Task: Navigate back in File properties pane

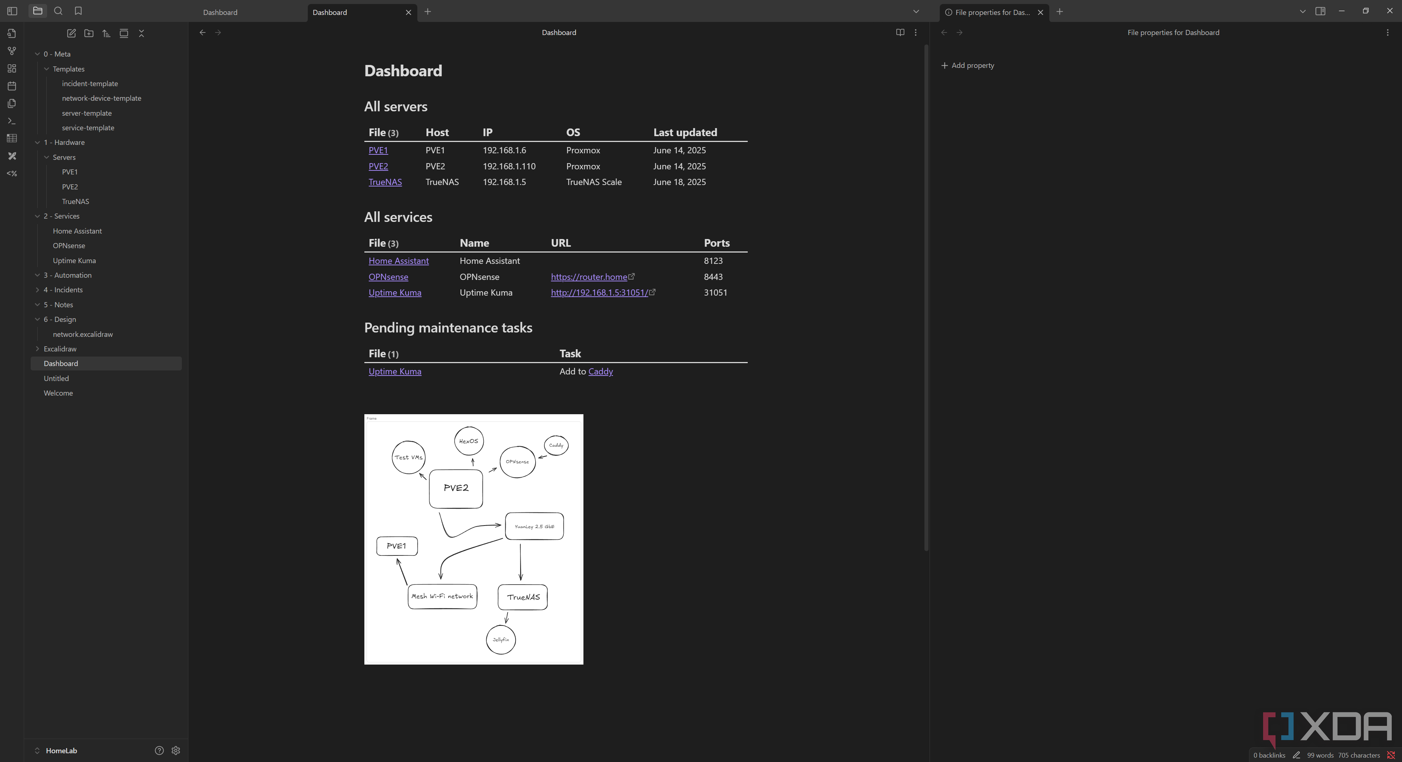Action: [x=944, y=32]
